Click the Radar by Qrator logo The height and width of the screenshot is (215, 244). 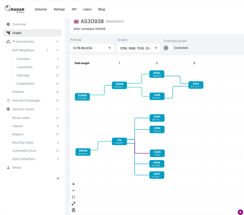pyautogui.click(x=15, y=9)
